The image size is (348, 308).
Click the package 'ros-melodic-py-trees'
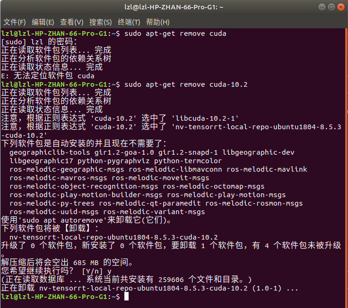52,203
